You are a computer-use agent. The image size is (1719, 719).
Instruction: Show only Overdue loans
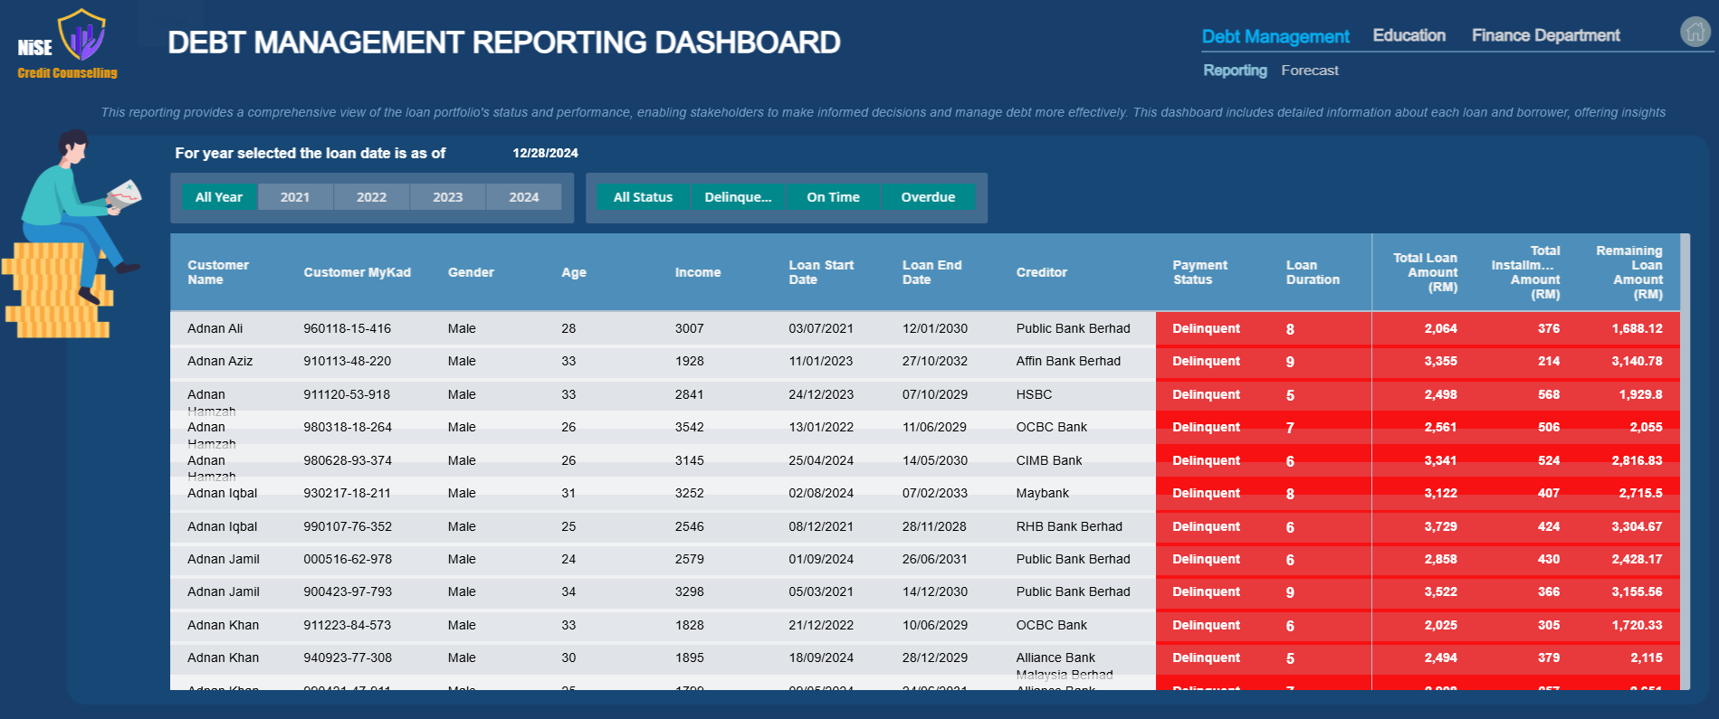(928, 197)
